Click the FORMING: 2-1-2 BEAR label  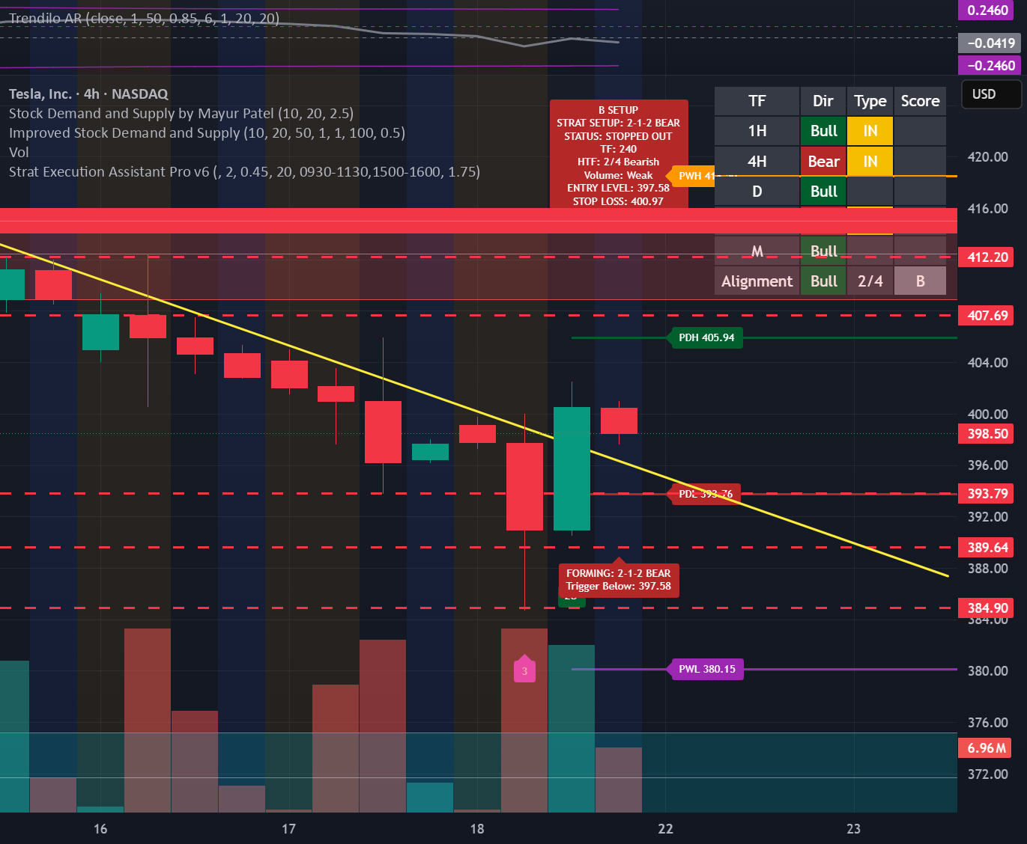pos(619,580)
